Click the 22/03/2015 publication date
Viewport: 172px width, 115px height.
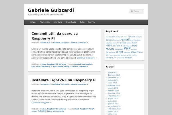click(x=46, y=43)
